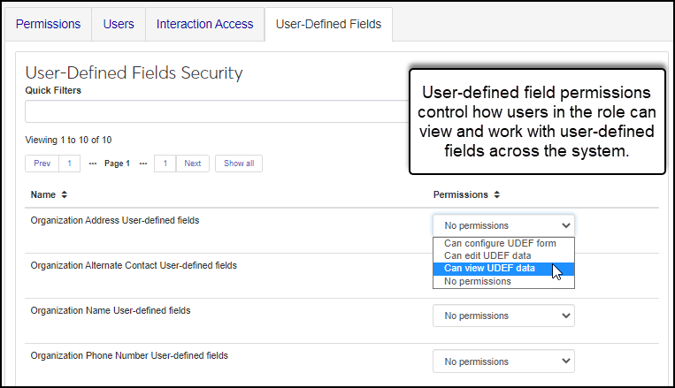Click the Show all button
The width and height of the screenshot is (675, 388).
point(239,164)
